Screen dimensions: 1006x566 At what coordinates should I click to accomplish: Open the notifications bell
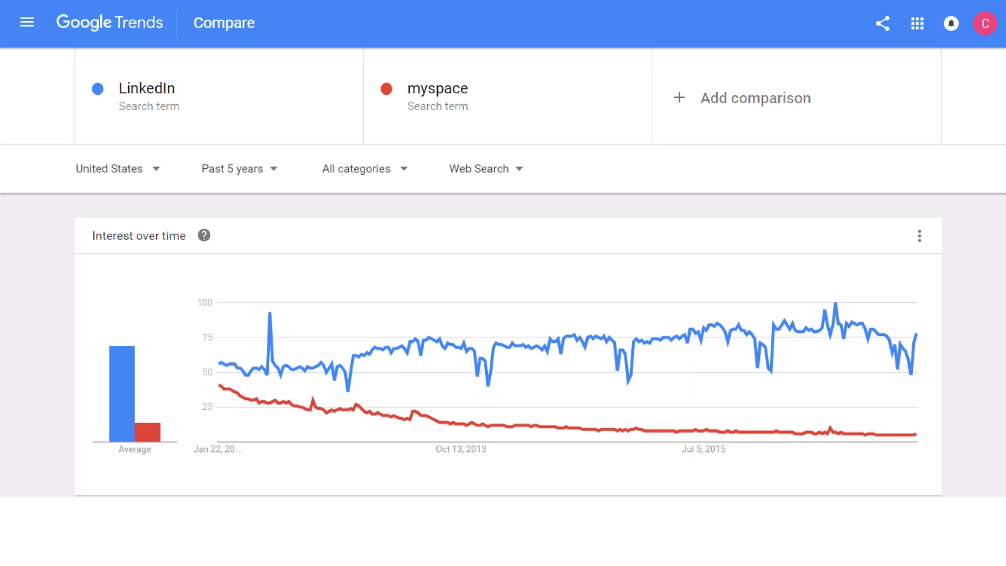point(951,24)
